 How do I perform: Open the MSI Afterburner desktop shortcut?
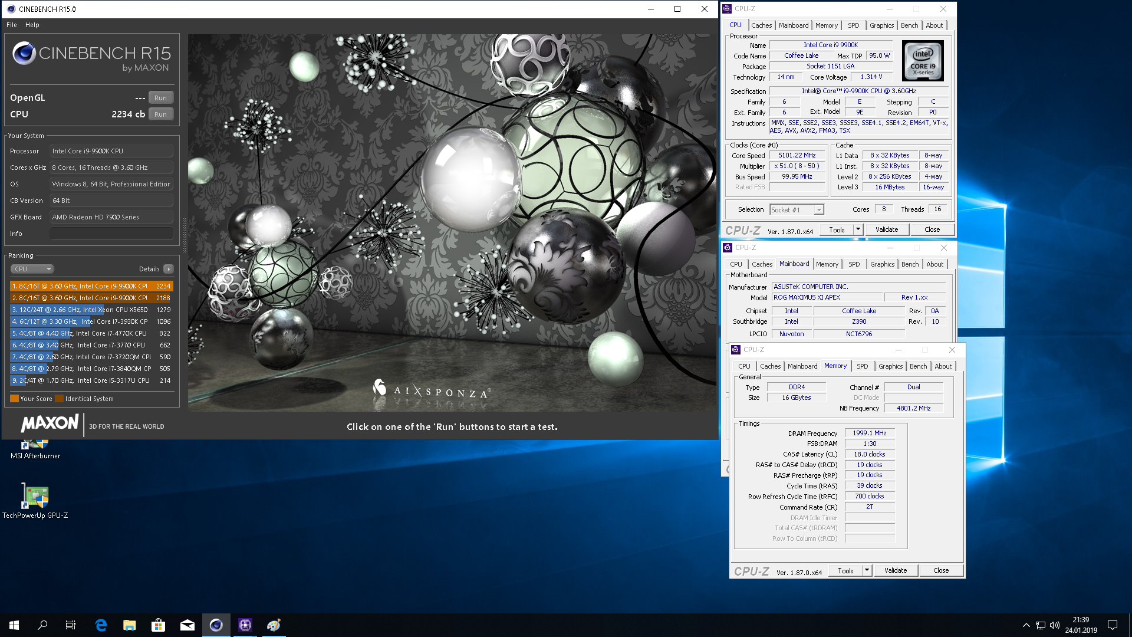[x=35, y=449]
